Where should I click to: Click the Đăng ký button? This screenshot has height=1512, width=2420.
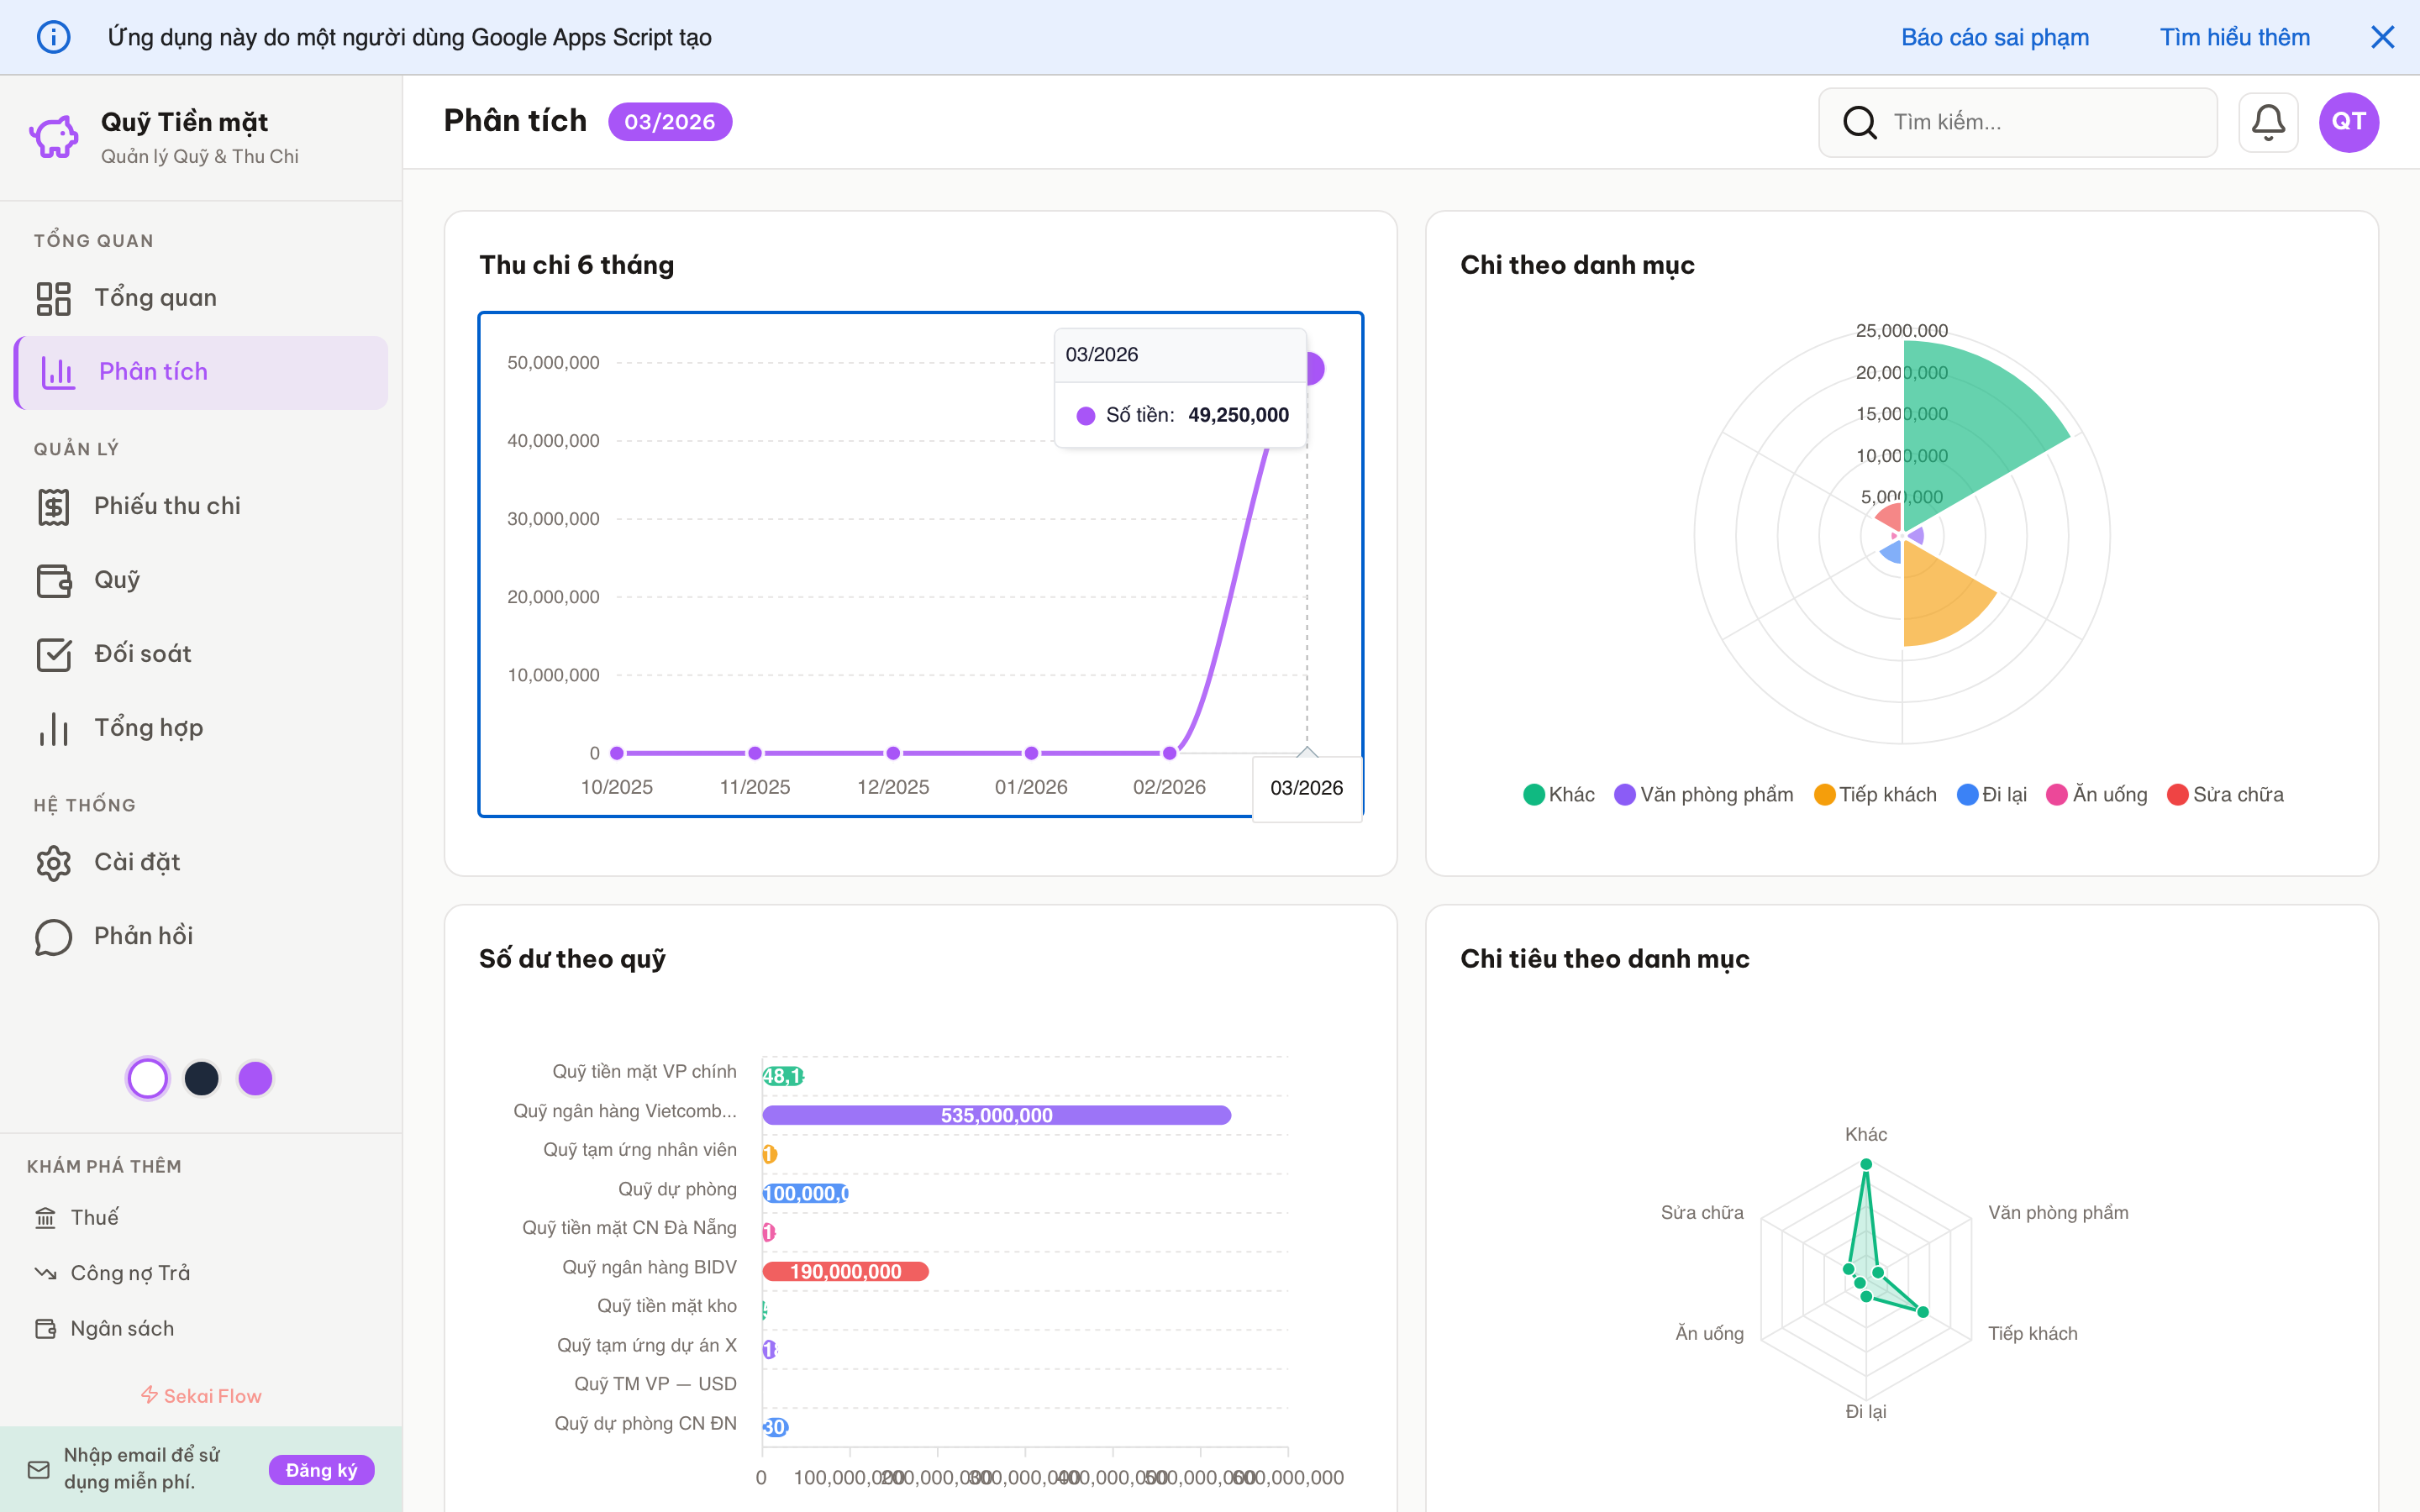pos(321,1469)
